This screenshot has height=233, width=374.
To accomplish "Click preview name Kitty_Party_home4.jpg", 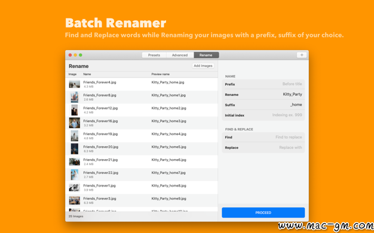I will click(168, 133).
